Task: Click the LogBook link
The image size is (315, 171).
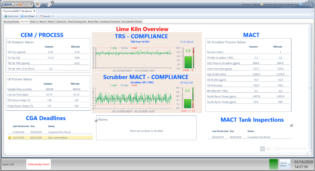Action: (256, 4)
